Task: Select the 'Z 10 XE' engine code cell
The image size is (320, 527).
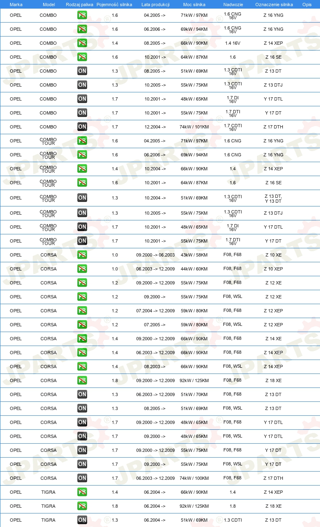Action: [x=273, y=255]
